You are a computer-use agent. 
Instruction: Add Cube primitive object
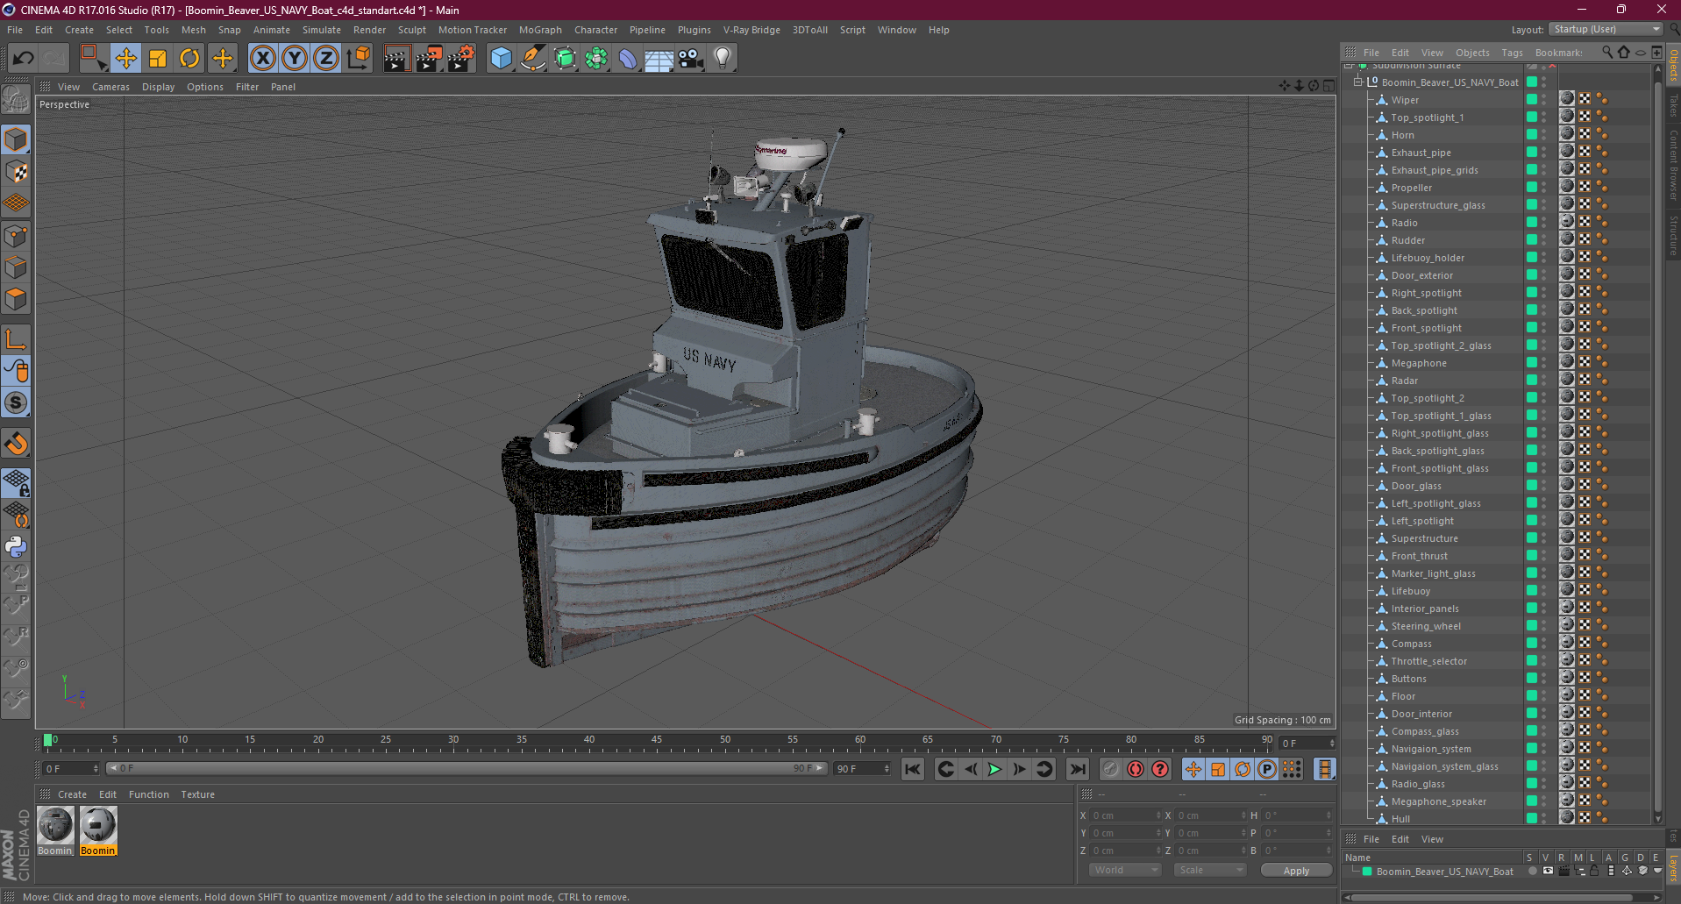[501, 59]
